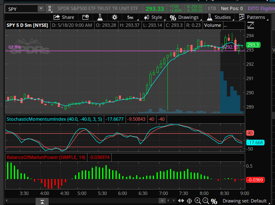Click the ETB label
Image resolution: width=275 pixels, height=205 pixels.
[x=212, y=8]
